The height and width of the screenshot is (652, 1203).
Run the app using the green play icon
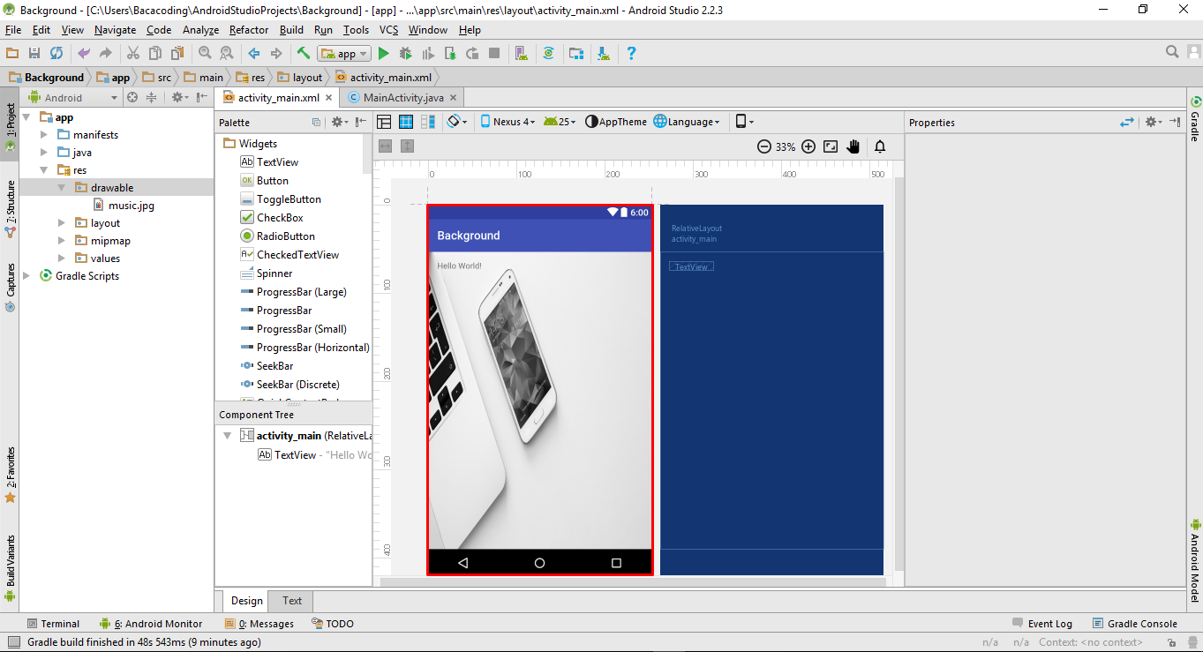pos(383,53)
